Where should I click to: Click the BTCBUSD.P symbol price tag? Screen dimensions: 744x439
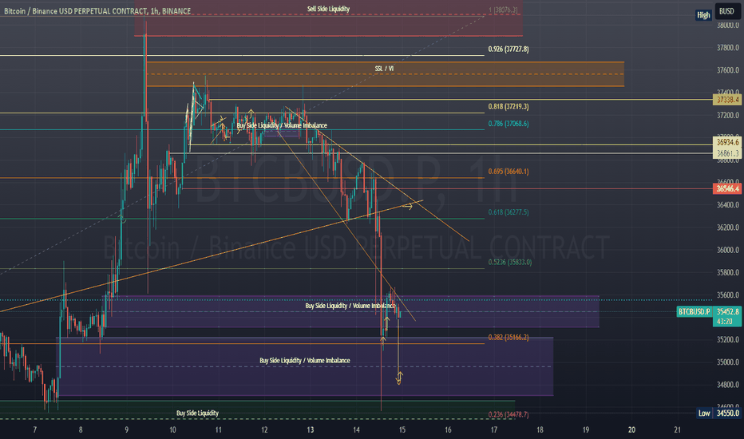pyautogui.click(x=695, y=312)
